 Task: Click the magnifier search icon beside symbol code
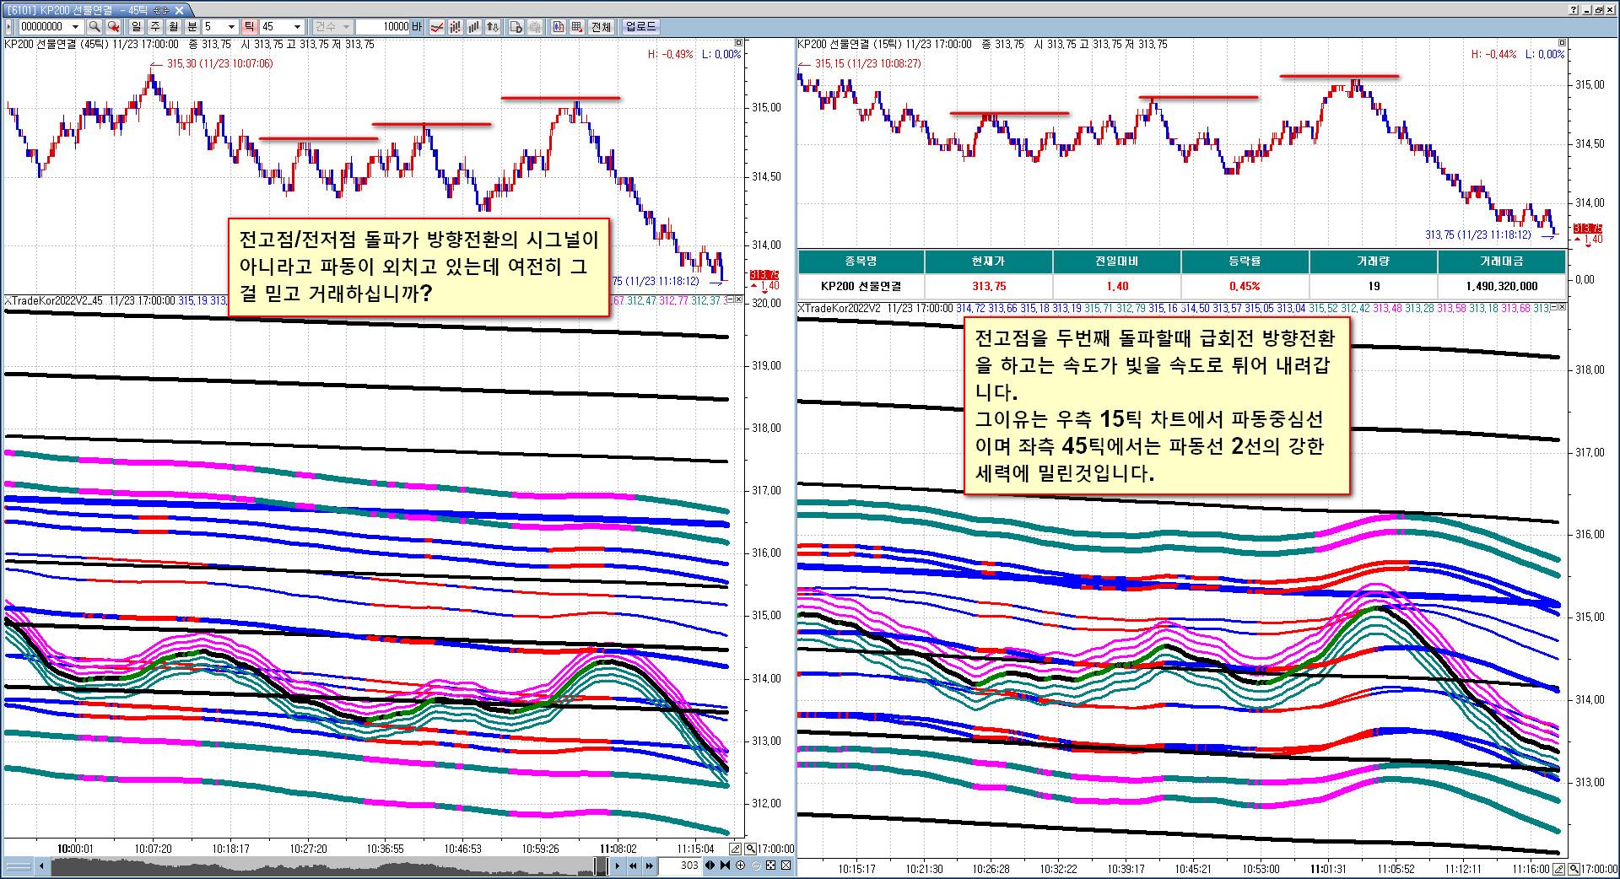point(94,27)
